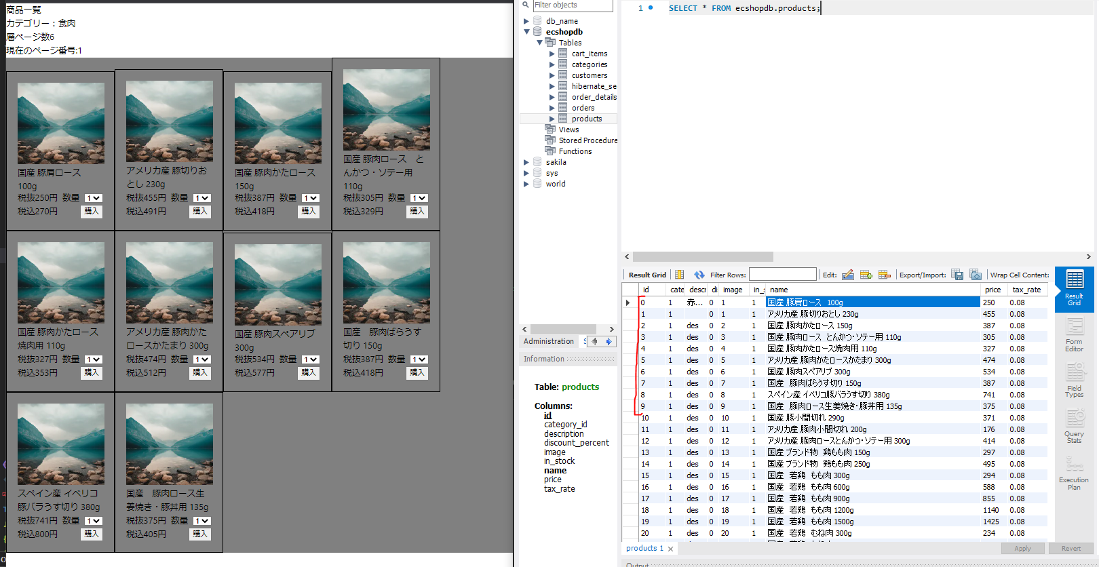
Task: Click the sakila database icon
Action: coord(537,162)
